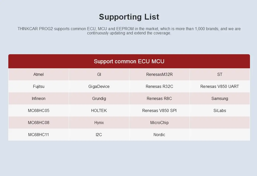Select the RenesasM32R cell
Screen dimensions: 257x176
[159, 74]
